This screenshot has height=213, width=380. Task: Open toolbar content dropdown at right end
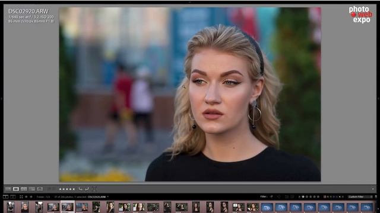[373, 189]
